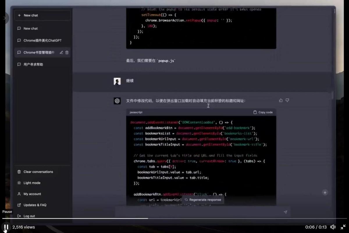Give thumbs up to the response
The width and height of the screenshot is (349, 233).
[281, 100]
